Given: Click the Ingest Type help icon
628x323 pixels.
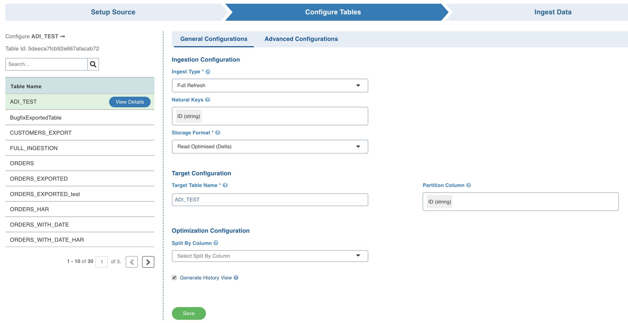Looking at the screenshot, I should coord(208,72).
